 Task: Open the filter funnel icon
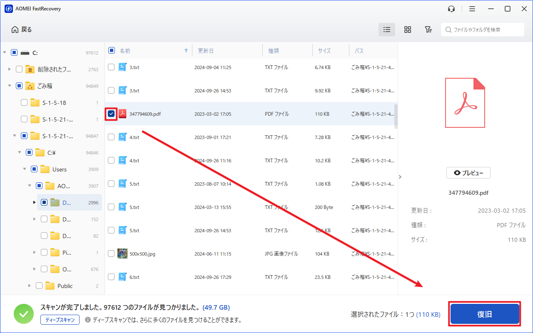[428, 30]
